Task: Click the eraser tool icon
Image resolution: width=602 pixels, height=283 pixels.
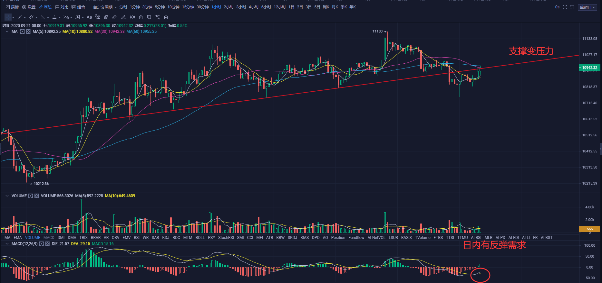Action: tap(114, 17)
